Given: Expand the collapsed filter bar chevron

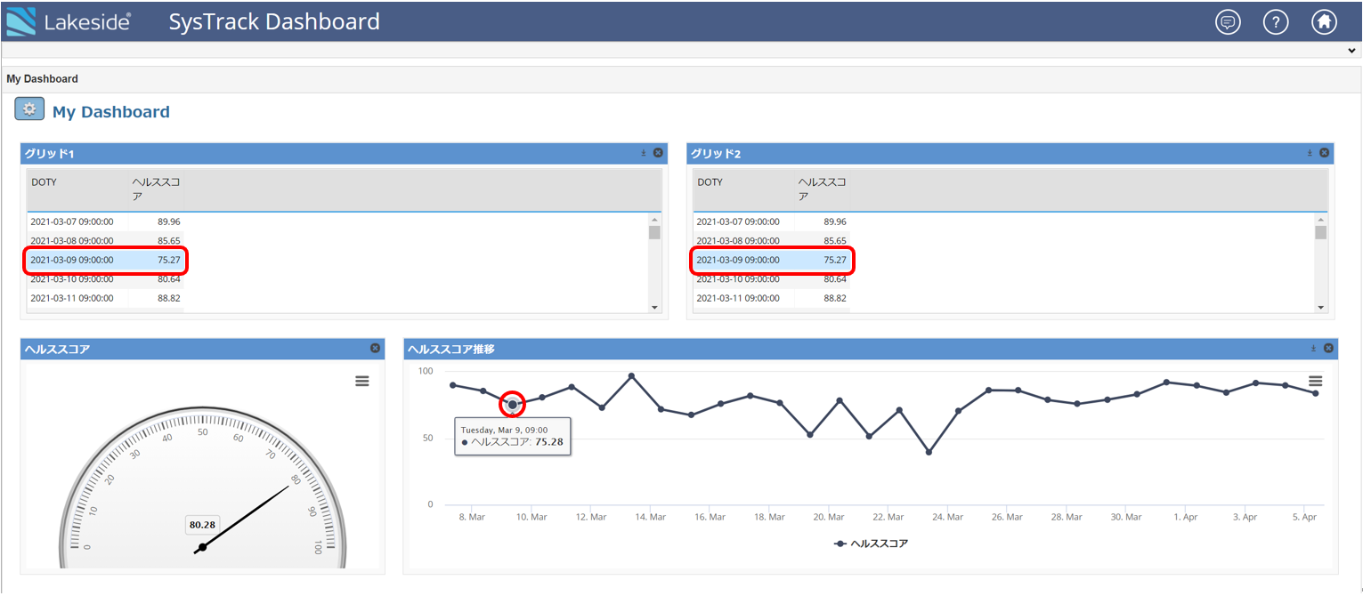Looking at the screenshot, I should pos(1350,52).
